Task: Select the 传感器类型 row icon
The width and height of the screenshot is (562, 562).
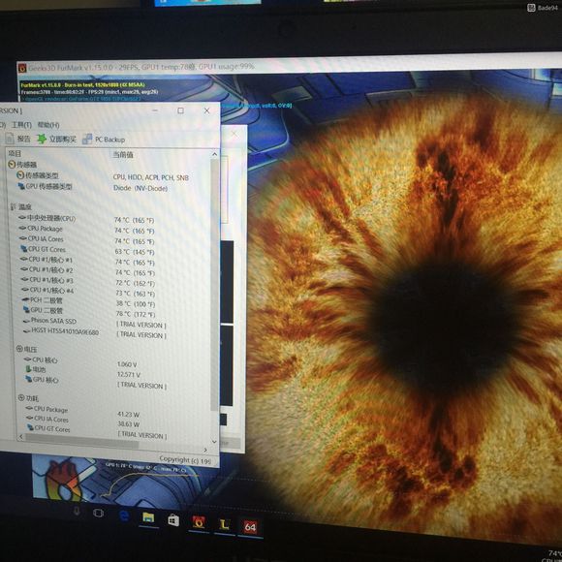Action: coord(20,175)
